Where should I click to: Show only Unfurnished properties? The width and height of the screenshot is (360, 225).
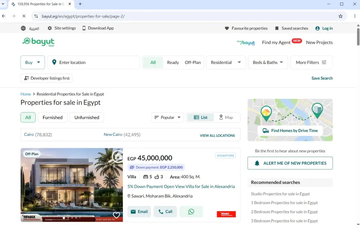87,117
